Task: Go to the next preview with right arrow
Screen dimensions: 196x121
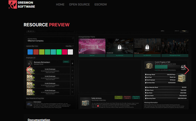Action: click(x=187, y=70)
